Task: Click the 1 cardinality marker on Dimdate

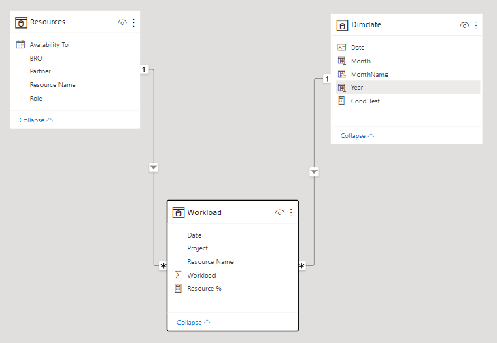Action: coord(327,79)
